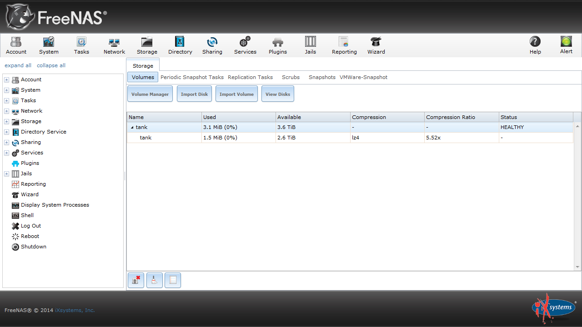Screen dimensions: 582x327
Task: Open Directory in the top toolbar
Action: (180, 45)
